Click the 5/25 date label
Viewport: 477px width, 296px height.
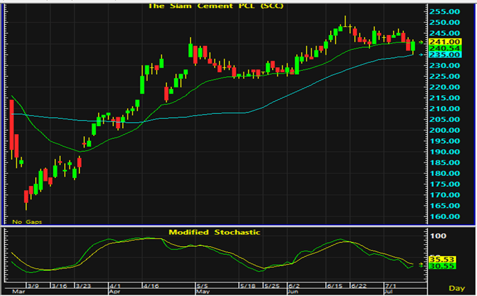tap(272, 286)
